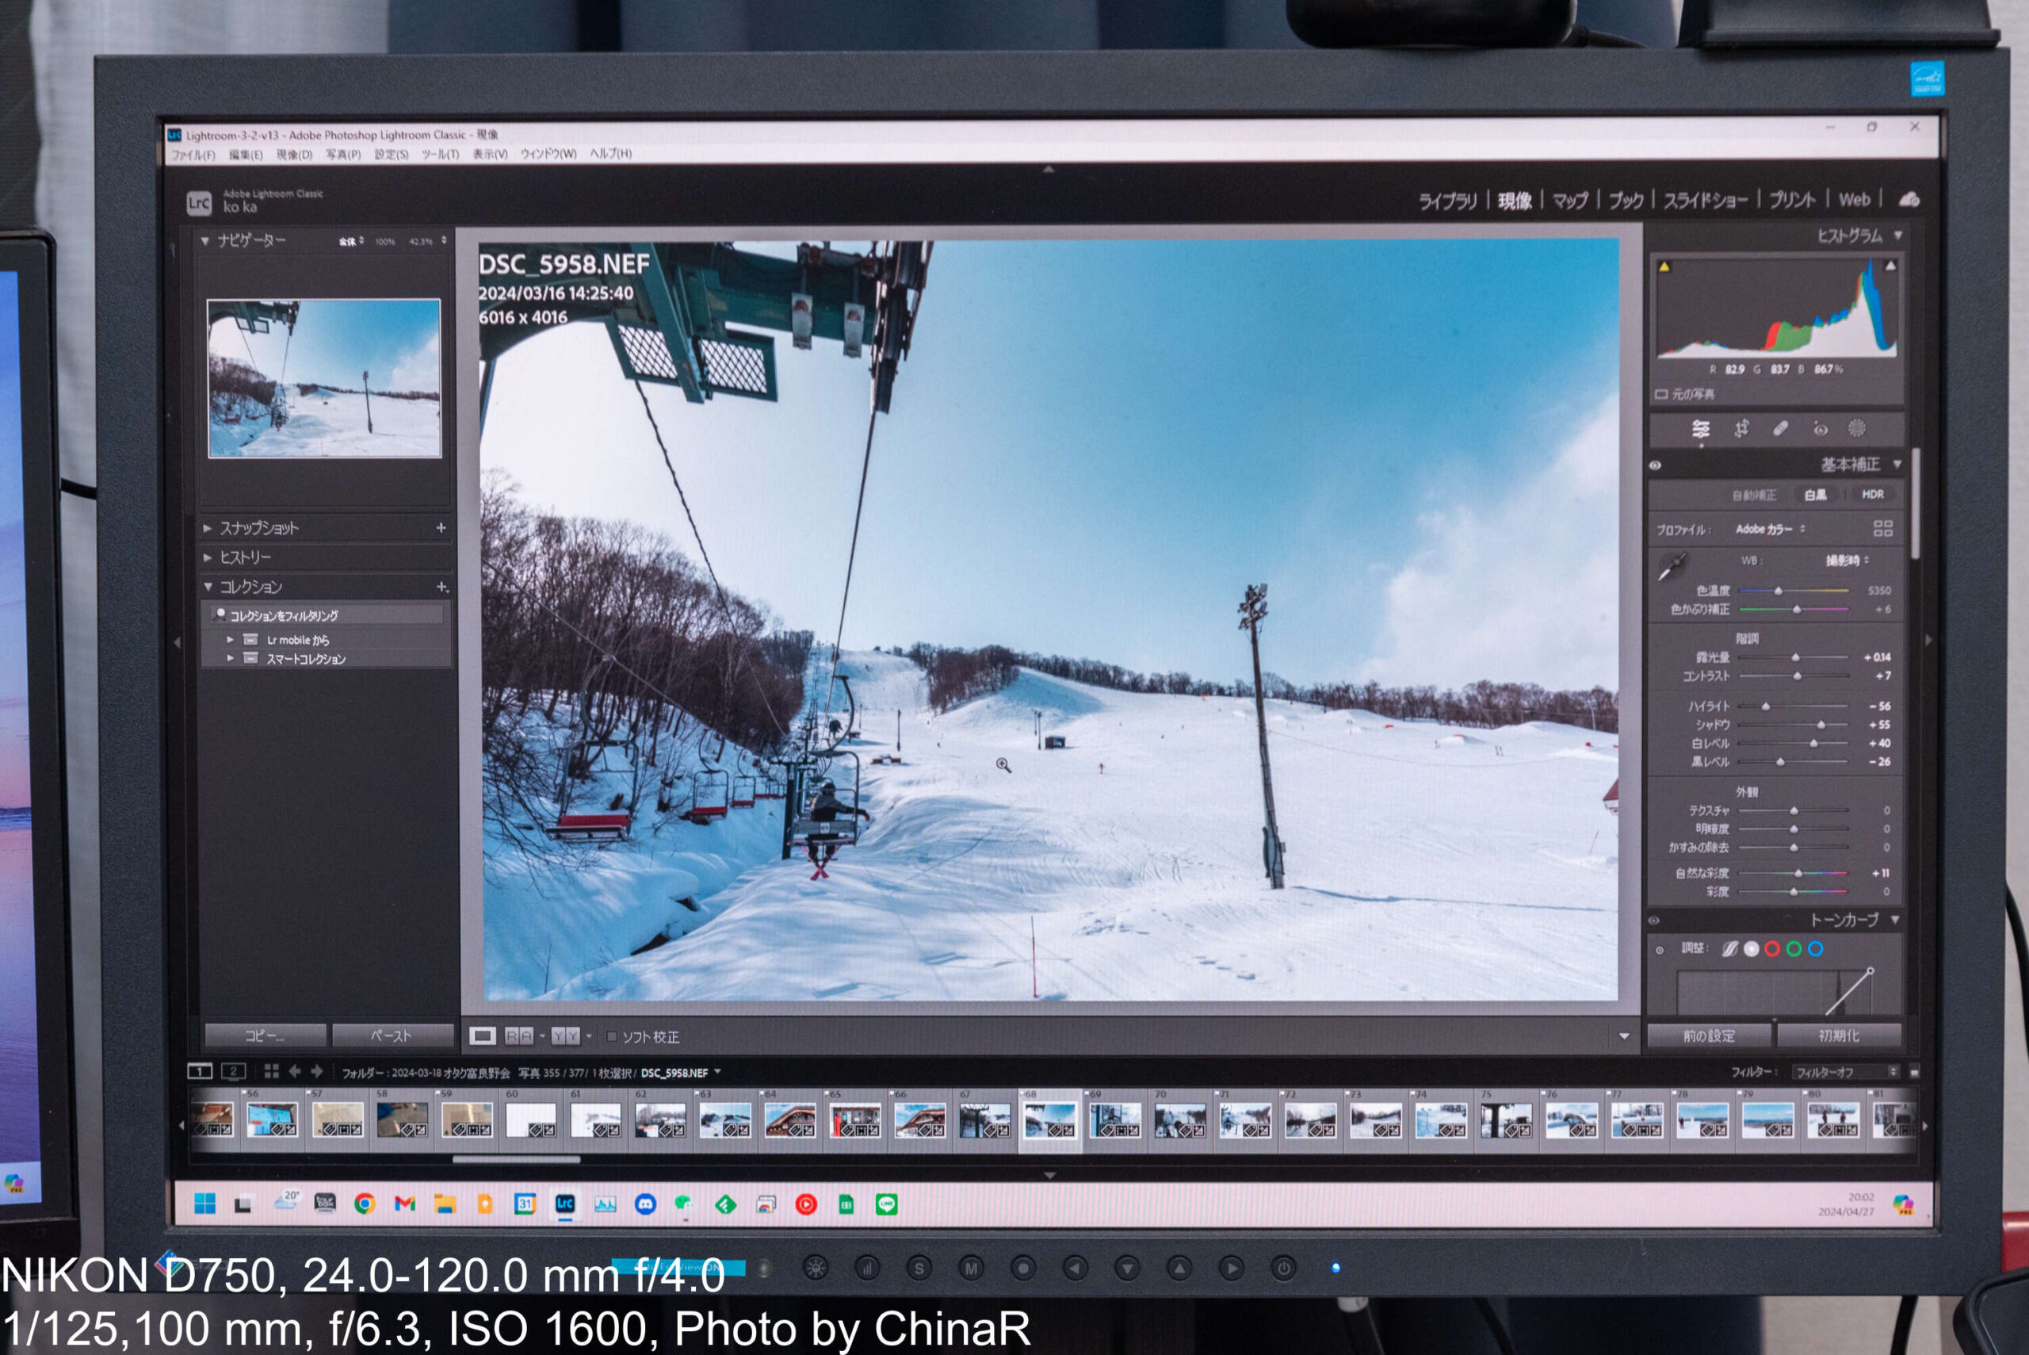Click the cloud sync status icon
The height and width of the screenshot is (1355, 2029).
pyautogui.click(x=1909, y=200)
